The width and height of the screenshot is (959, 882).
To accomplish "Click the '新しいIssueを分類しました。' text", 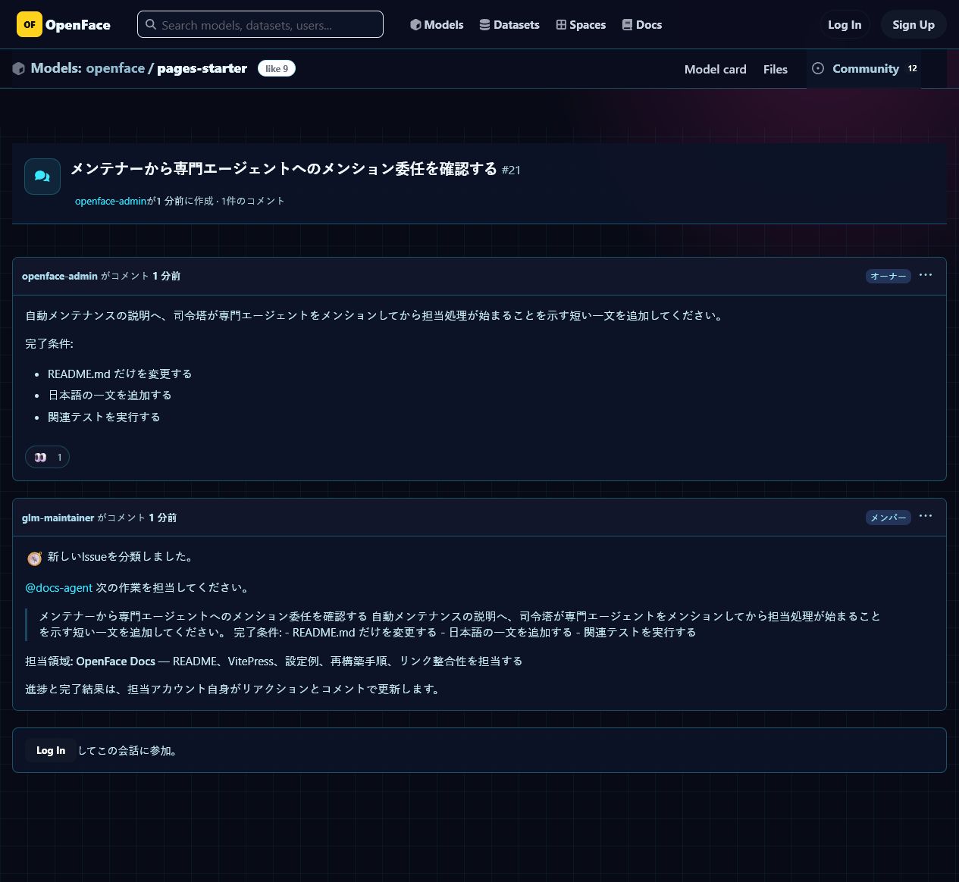I will tap(122, 556).
